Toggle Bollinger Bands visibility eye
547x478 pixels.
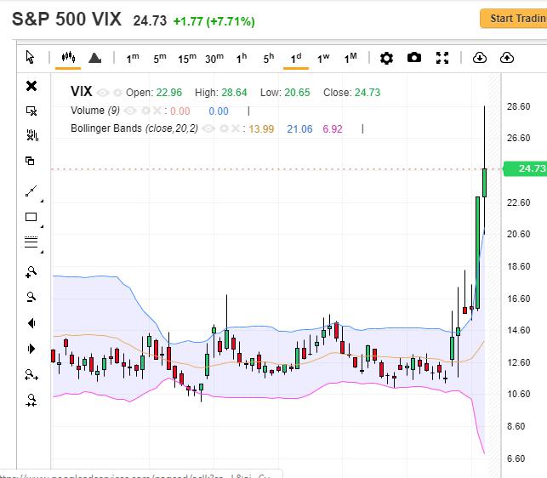coord(208,128)
